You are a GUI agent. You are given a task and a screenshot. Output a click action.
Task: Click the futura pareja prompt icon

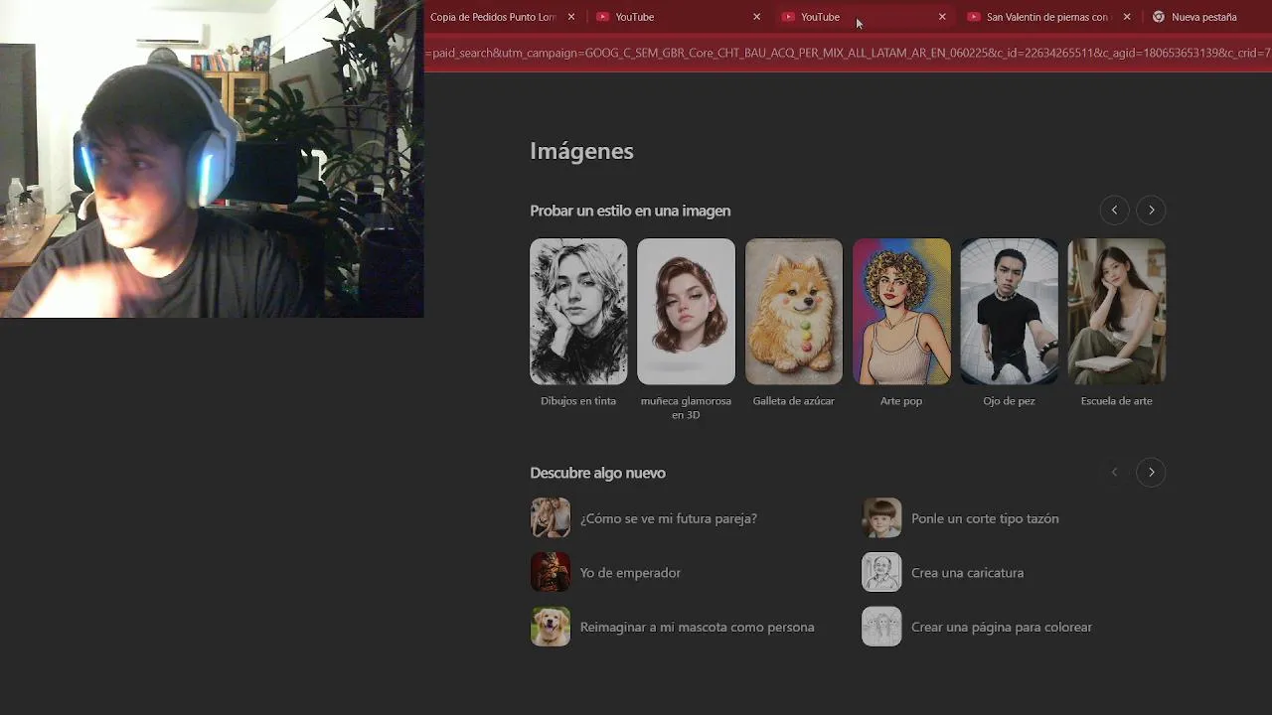(x=551, y=518)
